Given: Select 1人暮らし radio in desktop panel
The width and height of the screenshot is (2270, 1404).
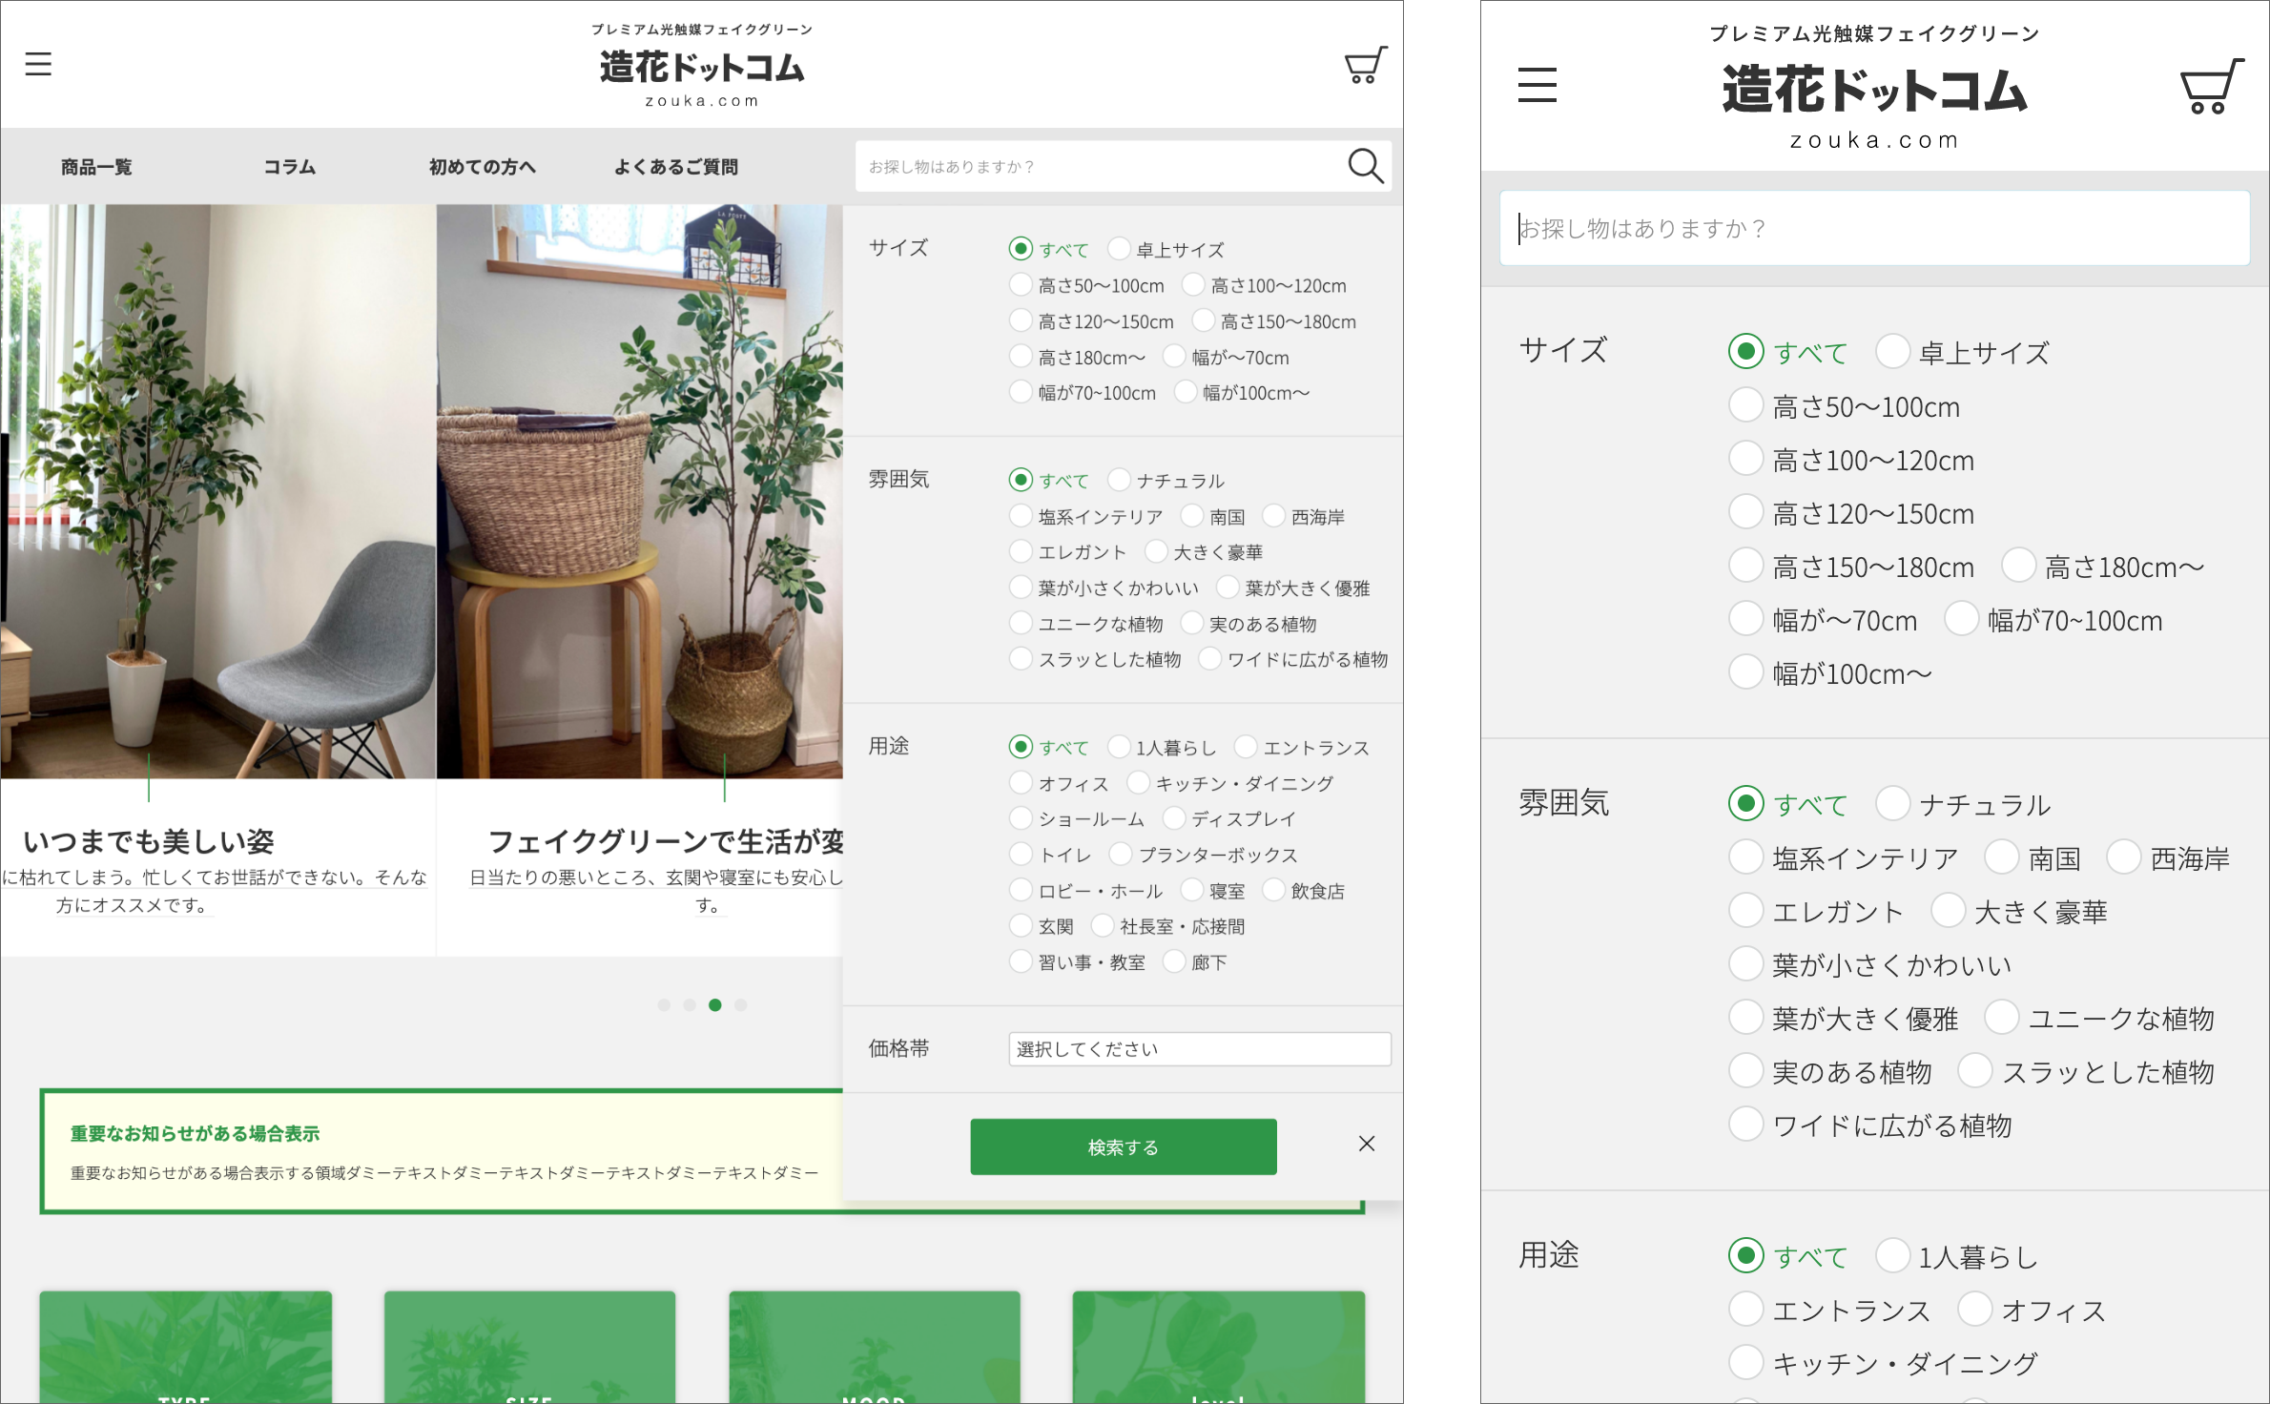Looking at the screenshot, I should (1119, 747).
